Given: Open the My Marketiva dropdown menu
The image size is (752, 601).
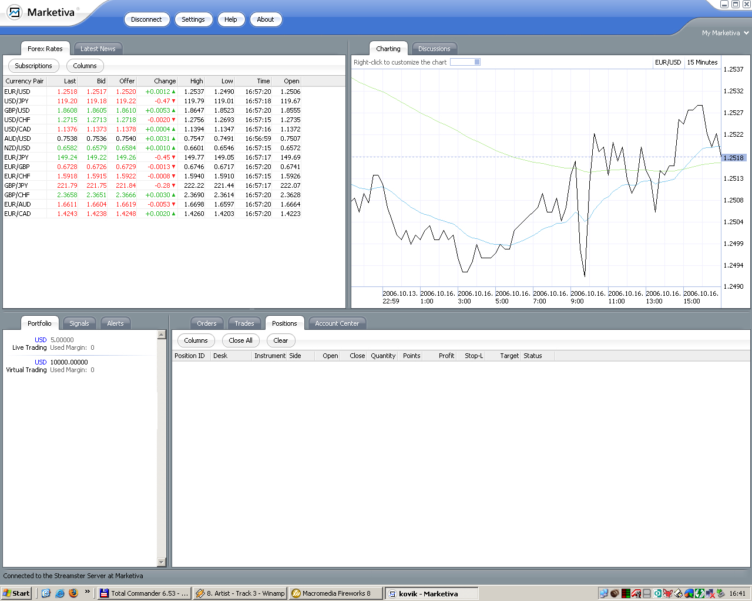Looking at the screenshot, I should point(726,33).
